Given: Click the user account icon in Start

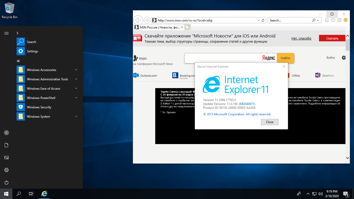Looking at the screenshot, I should [6, 133].
